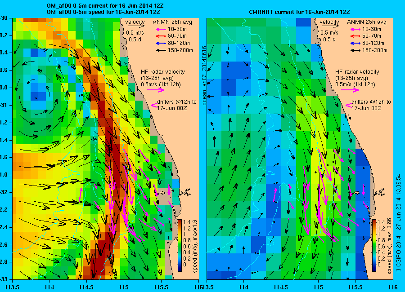Click x-axis label '114' under OM_afD0 panel

point(49,288)
